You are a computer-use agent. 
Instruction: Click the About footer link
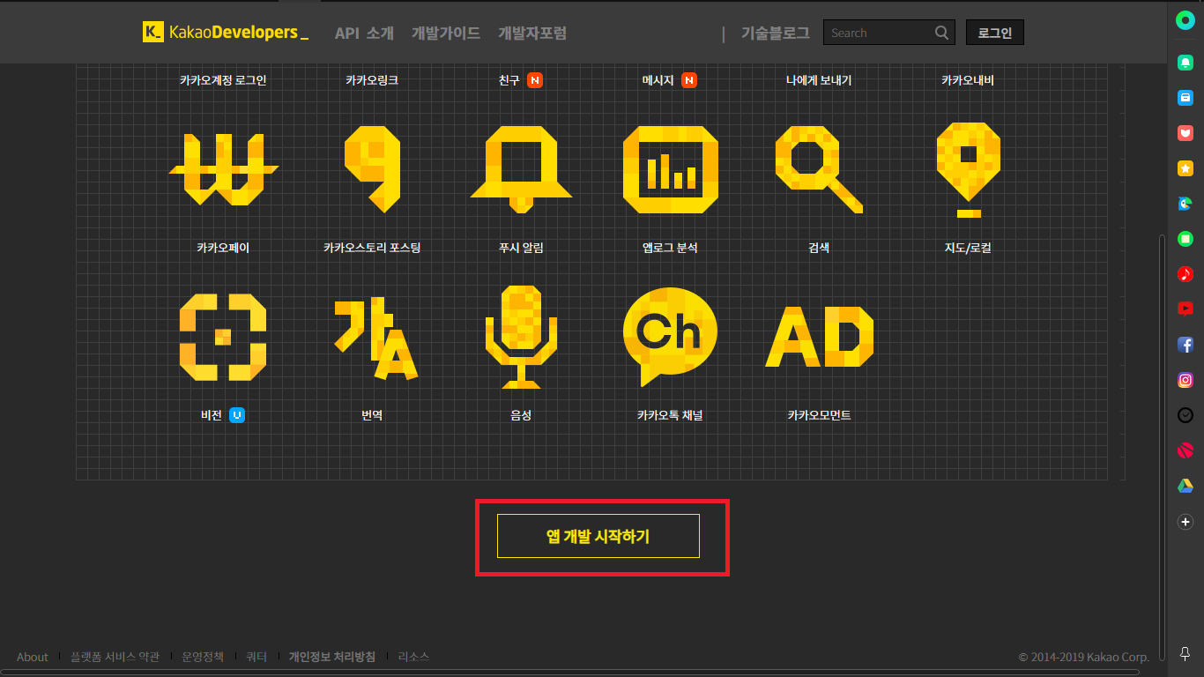[33, 657]
